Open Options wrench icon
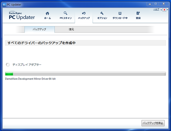The image size is (171, 131). (102, 13)
